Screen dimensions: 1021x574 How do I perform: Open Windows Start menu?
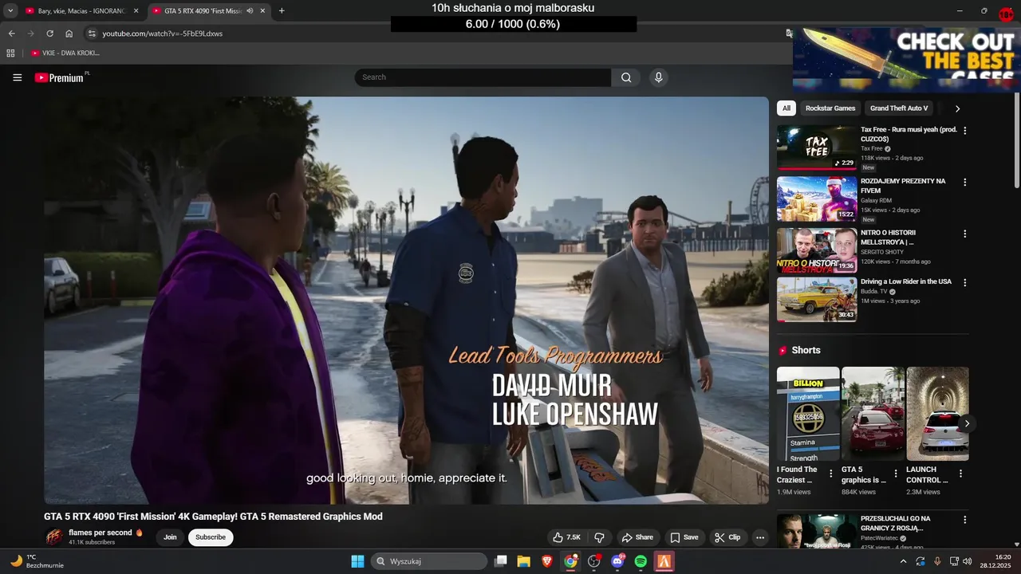point(357,561)
